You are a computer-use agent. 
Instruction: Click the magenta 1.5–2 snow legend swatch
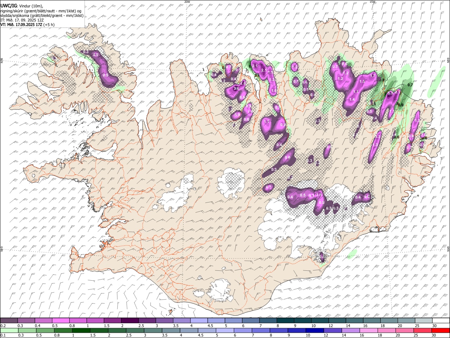[x=112, y=321]
